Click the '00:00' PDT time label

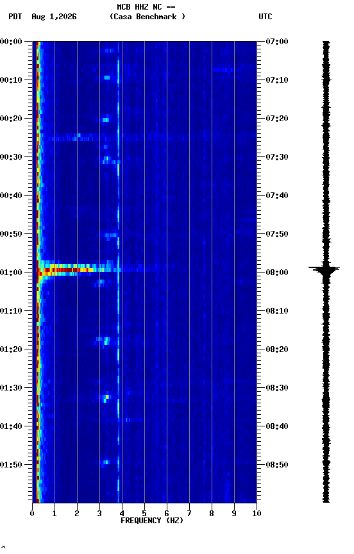click(11, 42)
